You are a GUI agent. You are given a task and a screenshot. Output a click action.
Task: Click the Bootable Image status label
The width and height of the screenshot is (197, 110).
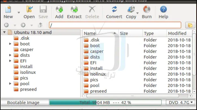pyautogui.click(x=23, y=103)
